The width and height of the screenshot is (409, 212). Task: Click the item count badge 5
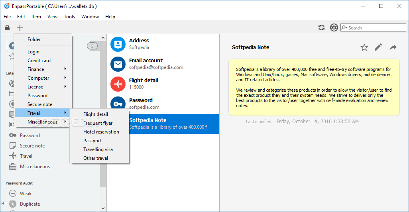pyautogui.click(x=92, y=46)
